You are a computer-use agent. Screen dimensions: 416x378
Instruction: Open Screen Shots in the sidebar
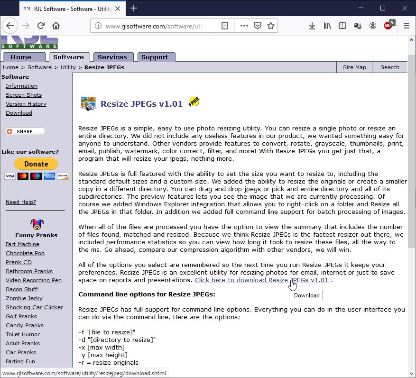(x=24, y=95)
